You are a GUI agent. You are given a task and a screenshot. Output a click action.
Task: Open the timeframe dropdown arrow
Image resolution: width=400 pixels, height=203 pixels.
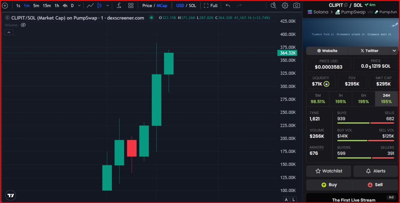click(x=79, y=6)
